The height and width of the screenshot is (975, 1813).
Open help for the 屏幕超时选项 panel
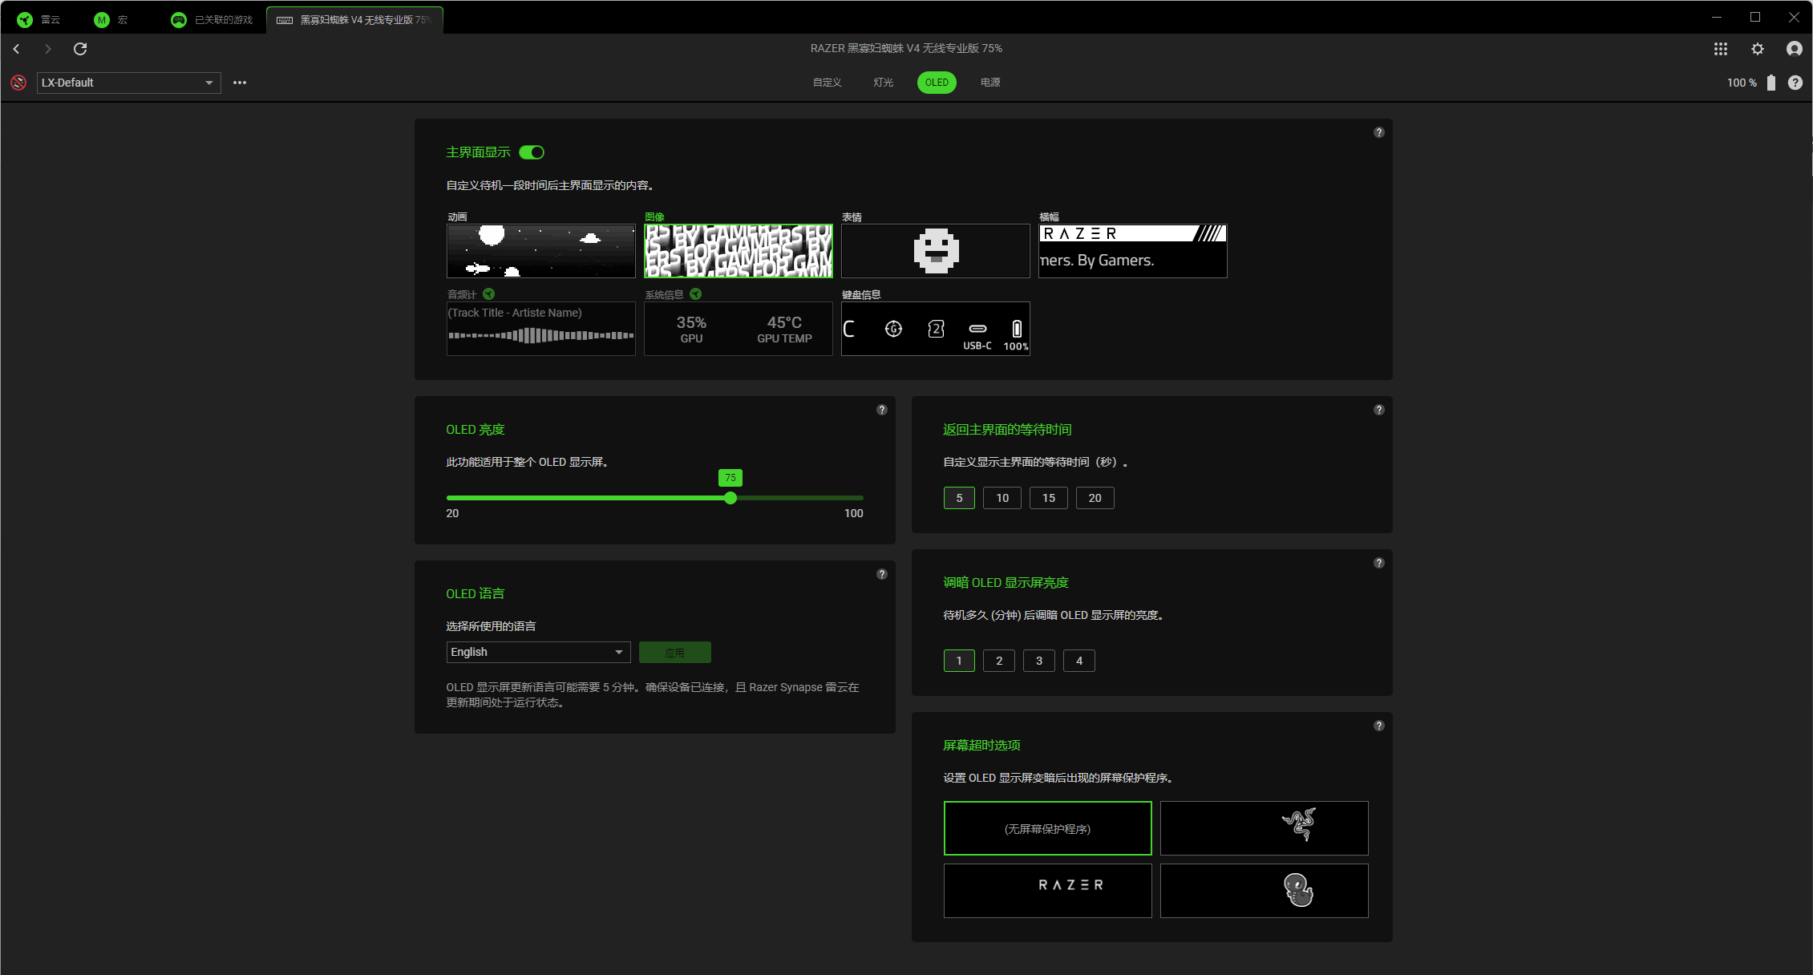pos(1379,726)
